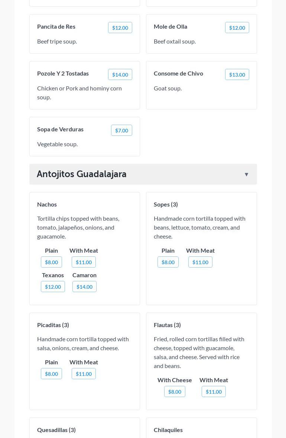
Task: Select Flautas With Meat $11.00 option
Action: 214,392
